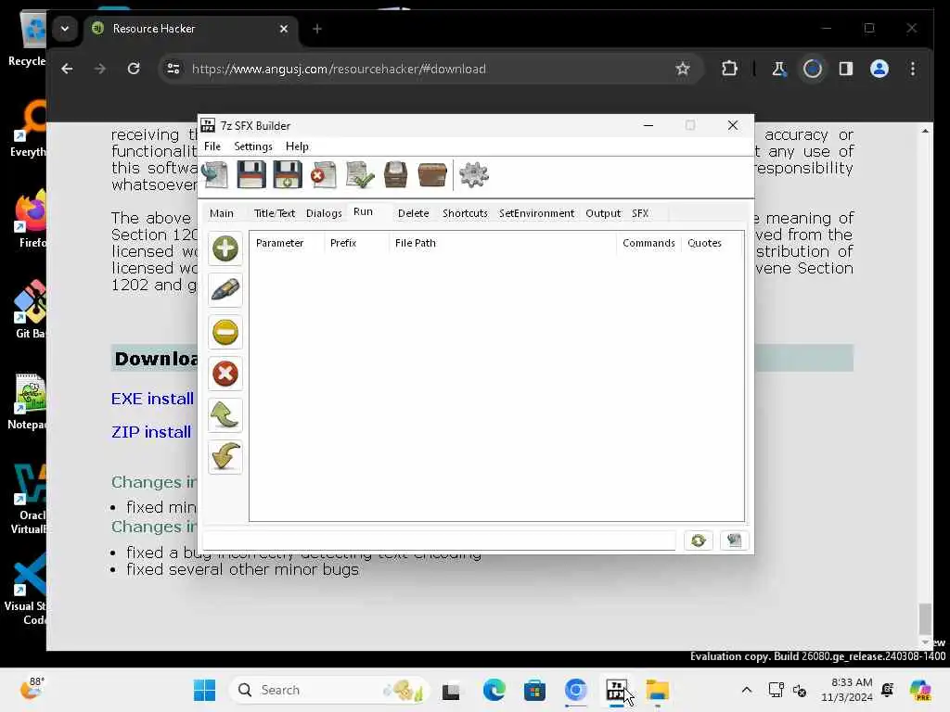Image resolution: width=950 pixels, height=712 pixels.
Task: Click the Prefix column header
Action: 356,243
